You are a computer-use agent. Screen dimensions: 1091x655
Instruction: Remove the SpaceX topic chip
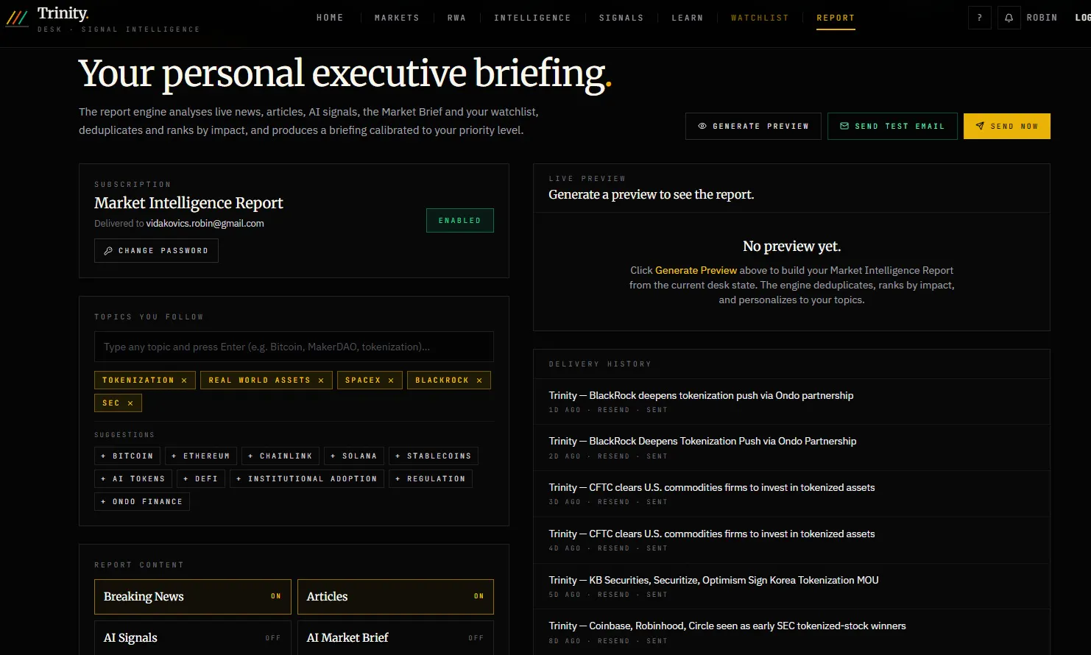[x=391, y=380]
